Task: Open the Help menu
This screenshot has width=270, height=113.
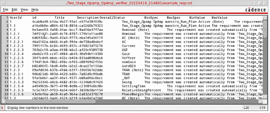Action: point(35,10)
